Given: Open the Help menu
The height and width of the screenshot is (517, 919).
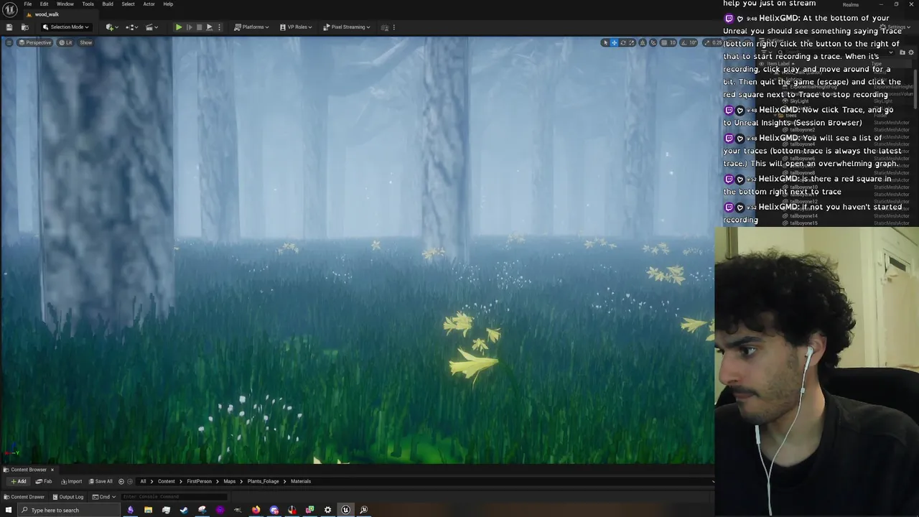Looking at the screenshot, I should coord(168,4).
